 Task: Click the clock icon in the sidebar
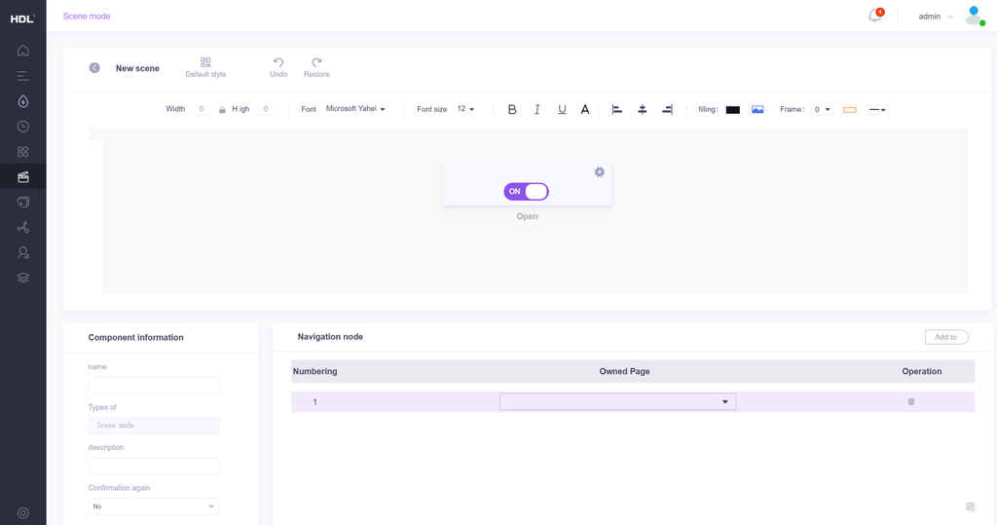[x=22, y=127]
